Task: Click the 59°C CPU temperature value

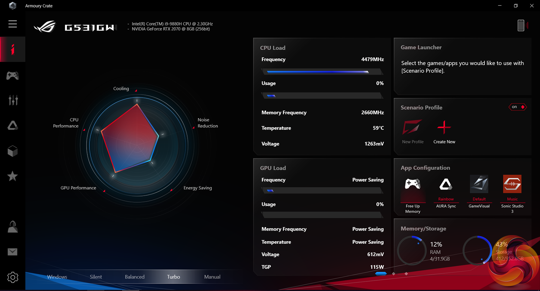Action: pos(378,128)
